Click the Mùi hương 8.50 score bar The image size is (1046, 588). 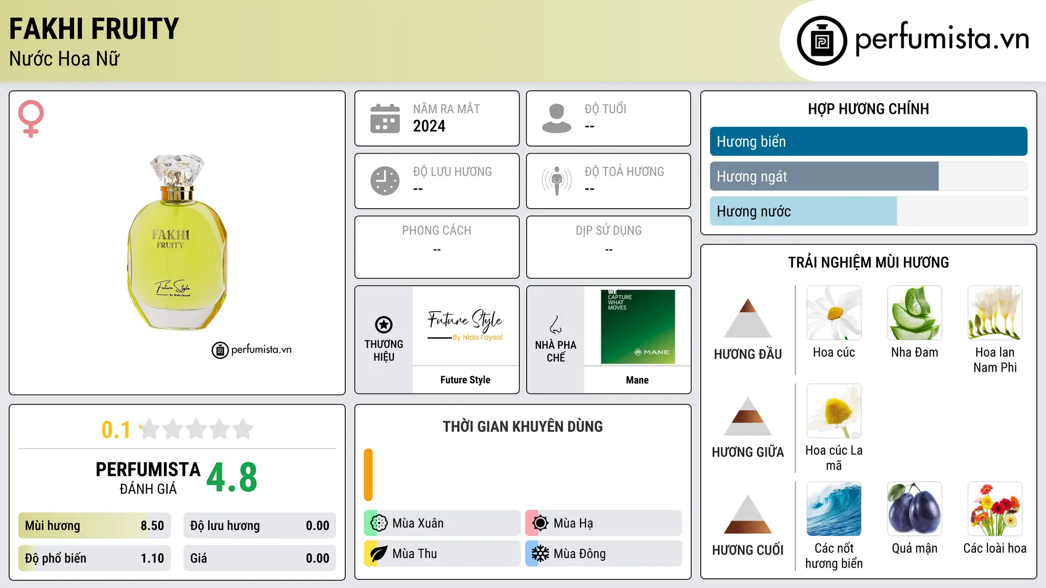coord(94,526)
